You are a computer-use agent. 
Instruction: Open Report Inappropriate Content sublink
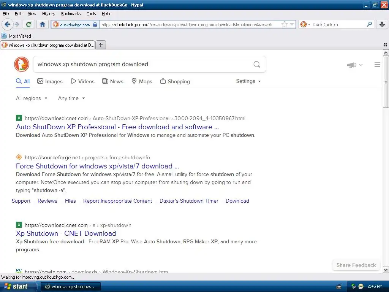pos(118,201)
